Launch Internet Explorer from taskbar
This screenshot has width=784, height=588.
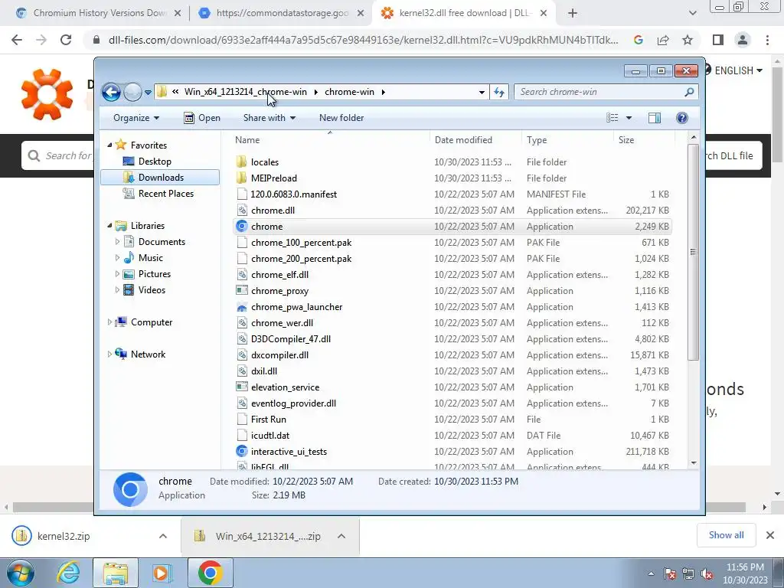point(68,573)
